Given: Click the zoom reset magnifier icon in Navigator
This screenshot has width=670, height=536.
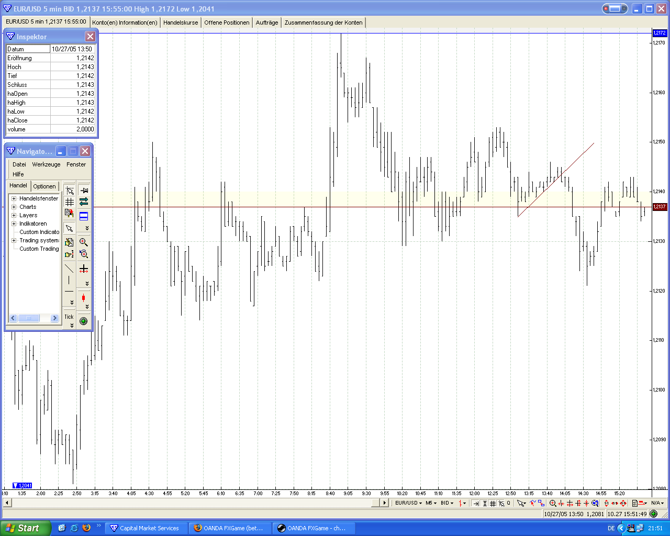Looking at the screenshot, I should point(84,254).
